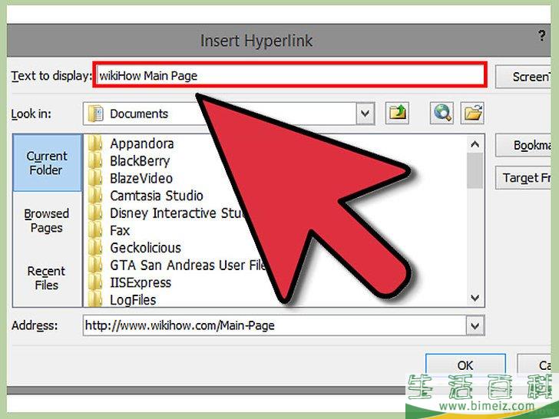
Task: Click the Cancel button
Action: pos(534,365)
